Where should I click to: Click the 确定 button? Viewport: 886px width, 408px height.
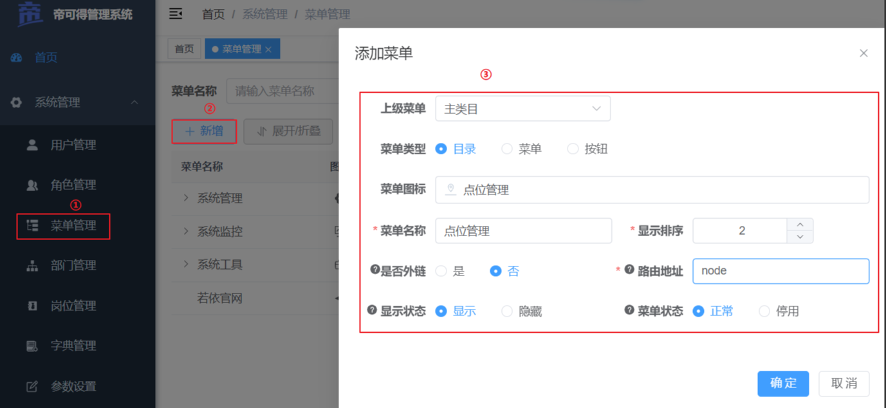tap(783, 384)
